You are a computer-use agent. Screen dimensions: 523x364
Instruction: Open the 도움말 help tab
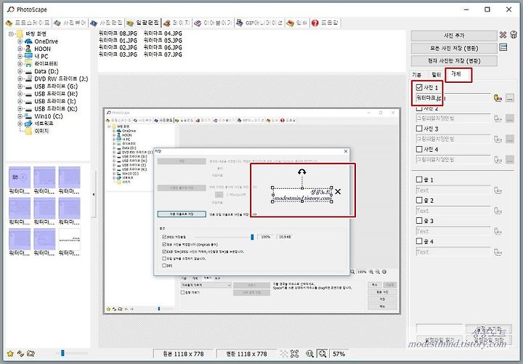pos(325,23)
